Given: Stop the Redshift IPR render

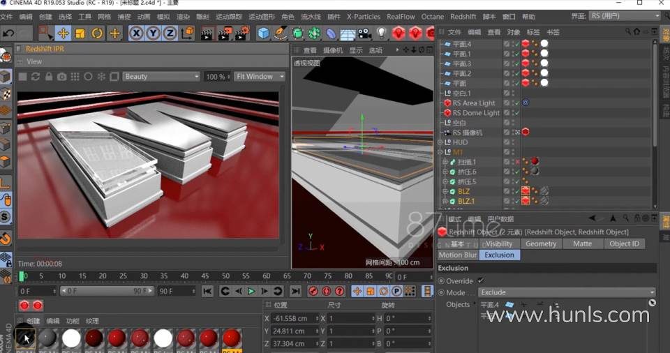Looking at the screenshot, I should click(22, 77).
